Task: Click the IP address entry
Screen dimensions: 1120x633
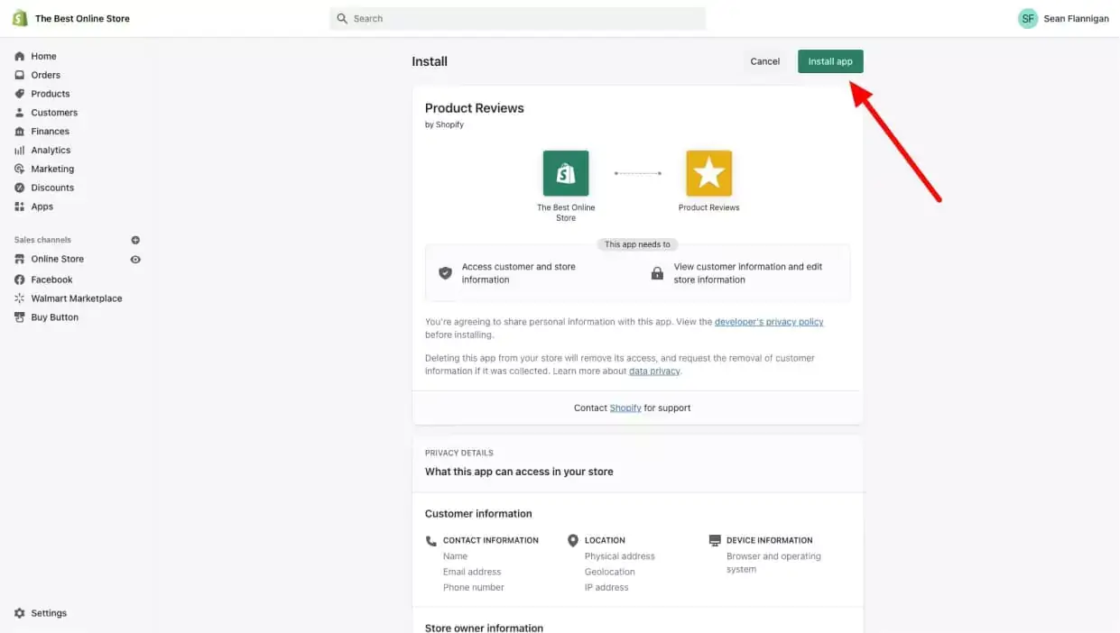Action: coord(606,588)
